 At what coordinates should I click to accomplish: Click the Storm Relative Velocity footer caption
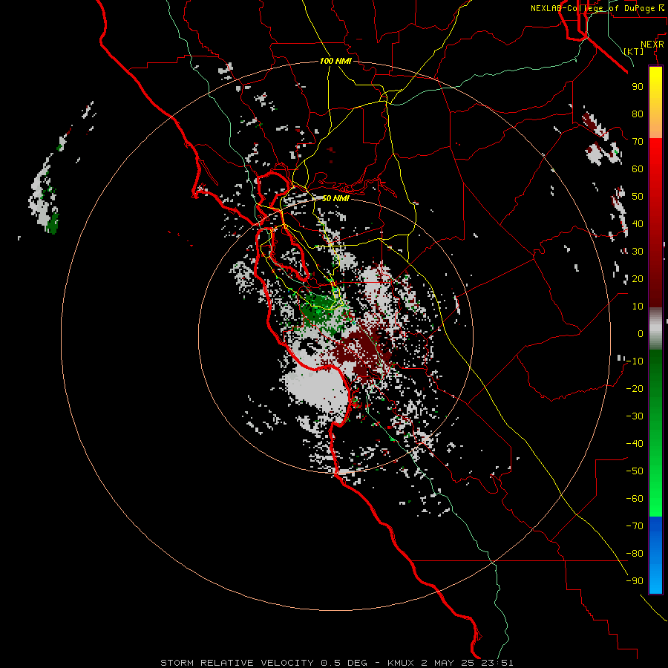[x=336, y=663]
